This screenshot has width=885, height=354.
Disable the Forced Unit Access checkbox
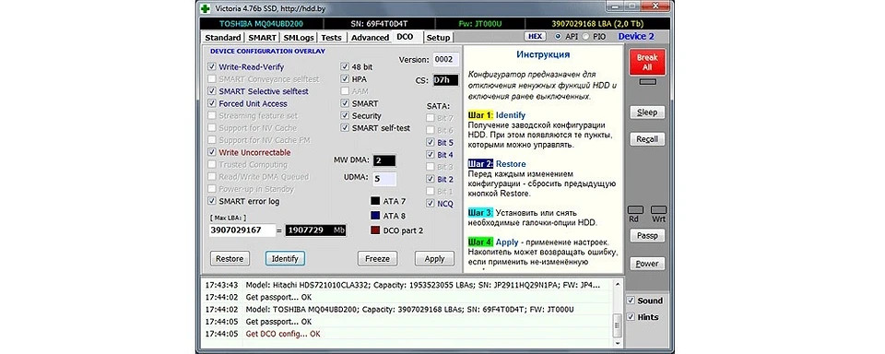tap(212, 103)
